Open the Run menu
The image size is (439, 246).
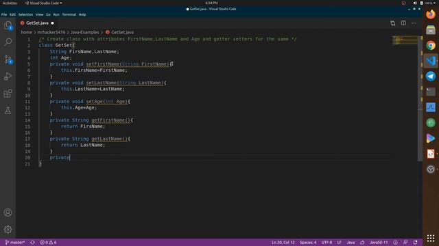(56, 14)
